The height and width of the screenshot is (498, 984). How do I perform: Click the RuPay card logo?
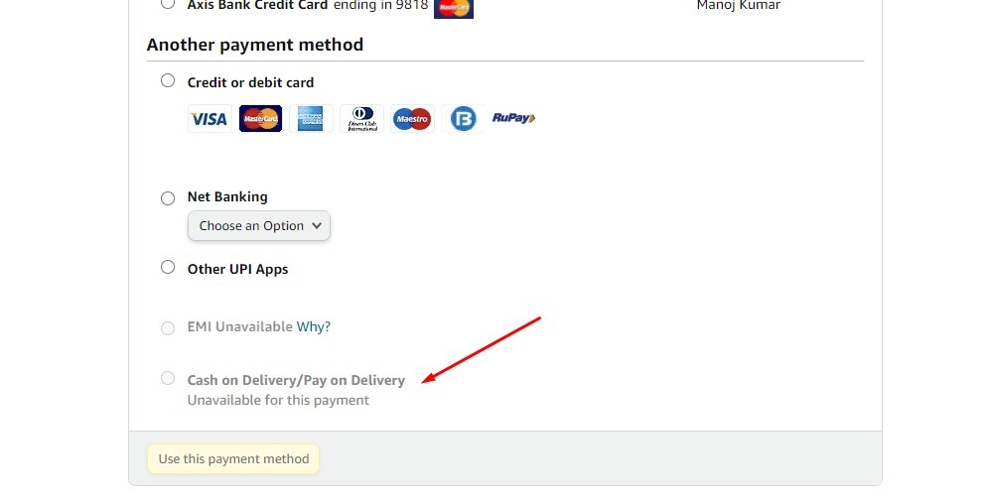[513, 118]
